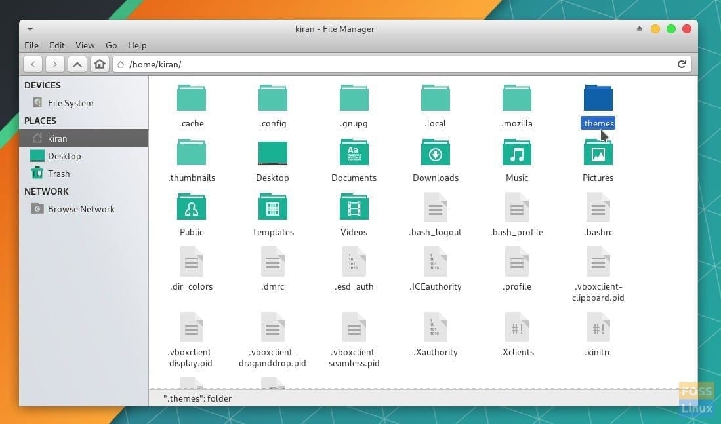
Task: Select the Documents folder icon
Action: point(354,152)
